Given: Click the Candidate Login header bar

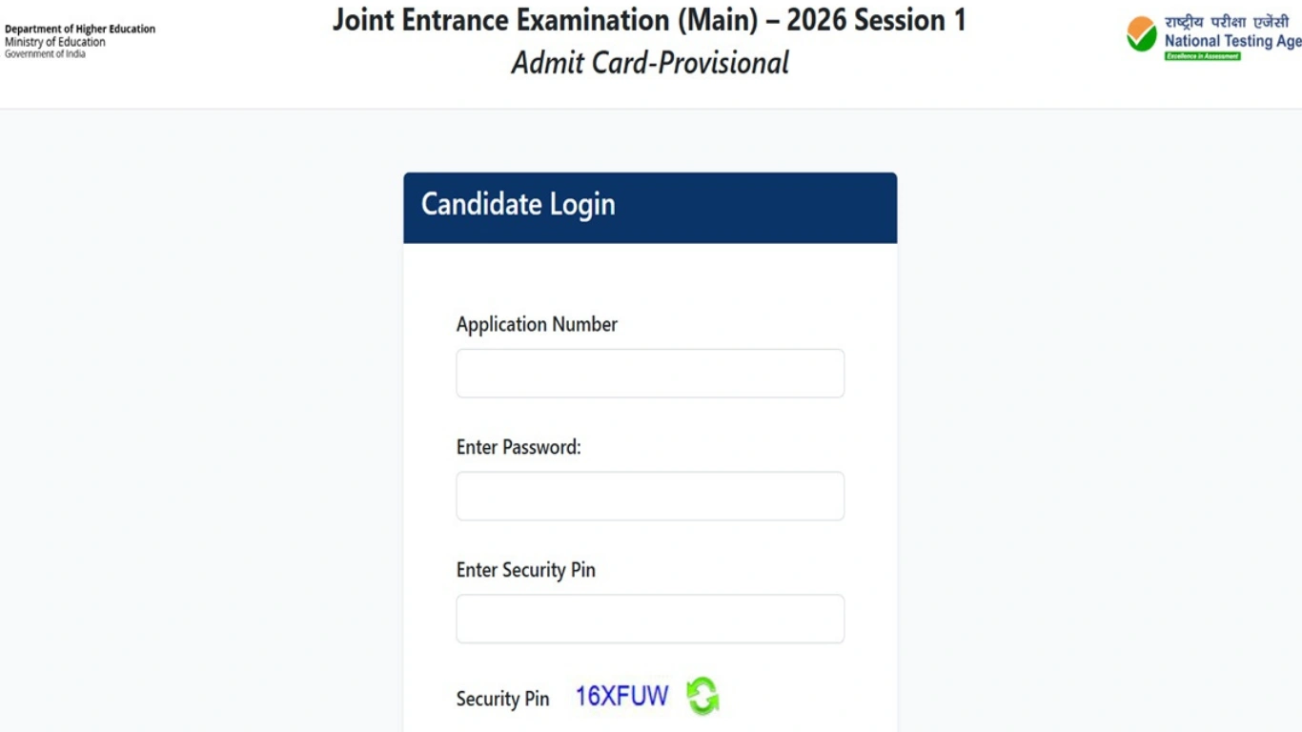Looking at the screenshot, I should click(x=649, y=206).
